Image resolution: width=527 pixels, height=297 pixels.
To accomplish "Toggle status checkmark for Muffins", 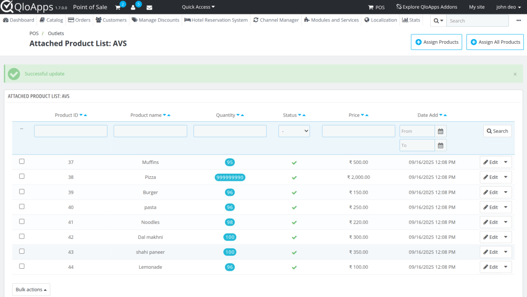I will coord(294,163).
